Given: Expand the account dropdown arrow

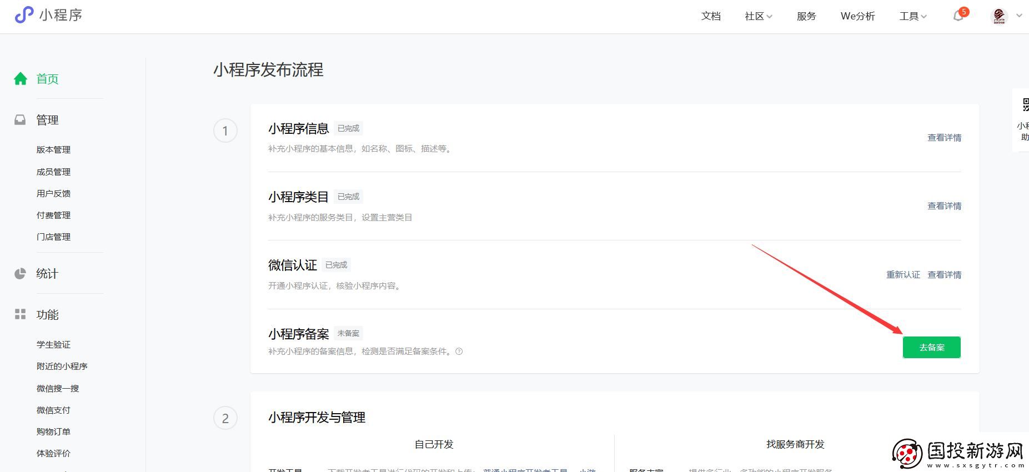Looking at the screenshot, I should [1019, 16].
